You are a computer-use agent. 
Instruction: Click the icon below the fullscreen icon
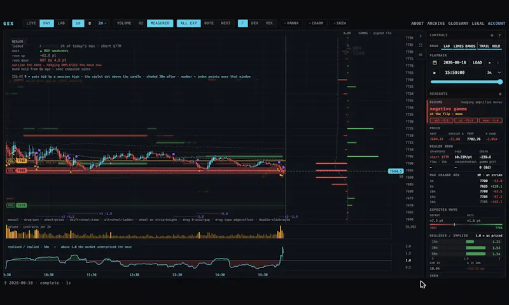pos(421,55)
